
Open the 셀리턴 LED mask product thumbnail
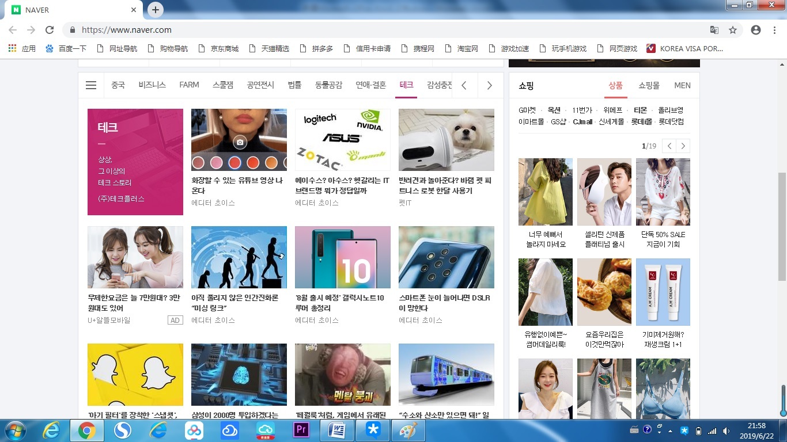point(604,192)
